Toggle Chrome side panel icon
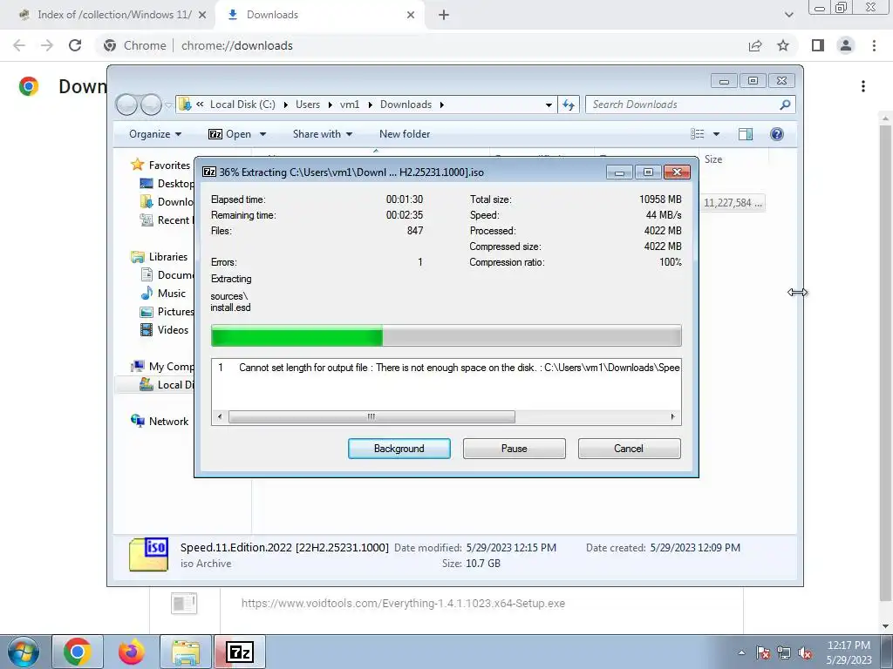The image size is (893, 669). 818,45
